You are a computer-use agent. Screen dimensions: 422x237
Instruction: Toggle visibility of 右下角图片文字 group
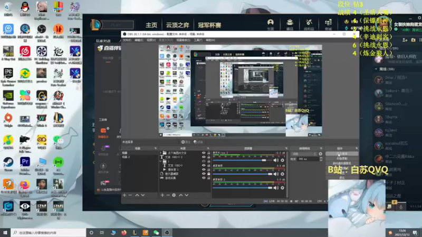(204, 153)
